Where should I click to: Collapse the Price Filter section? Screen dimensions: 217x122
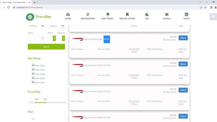[64, 92]
